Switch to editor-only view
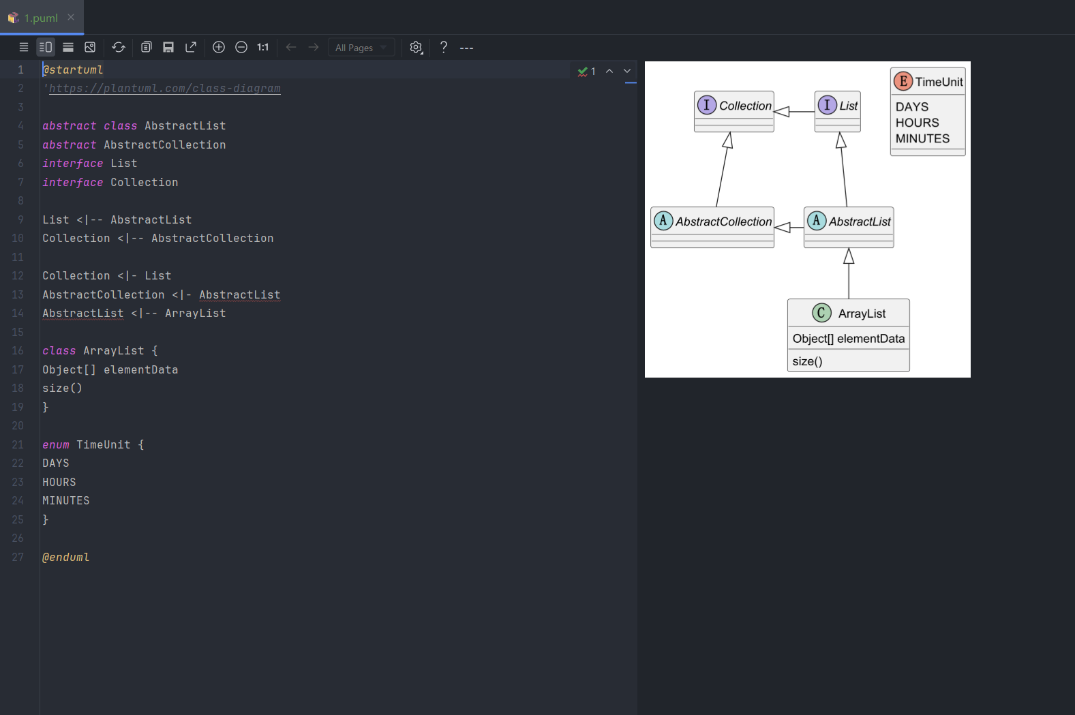The height and width of the screenshot is (715, 1075). (x=24, y=47)
